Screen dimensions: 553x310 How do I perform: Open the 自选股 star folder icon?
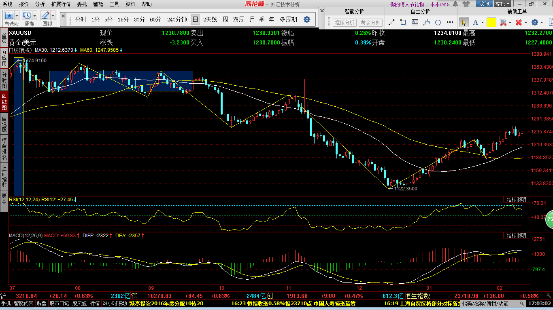(9, 15)
